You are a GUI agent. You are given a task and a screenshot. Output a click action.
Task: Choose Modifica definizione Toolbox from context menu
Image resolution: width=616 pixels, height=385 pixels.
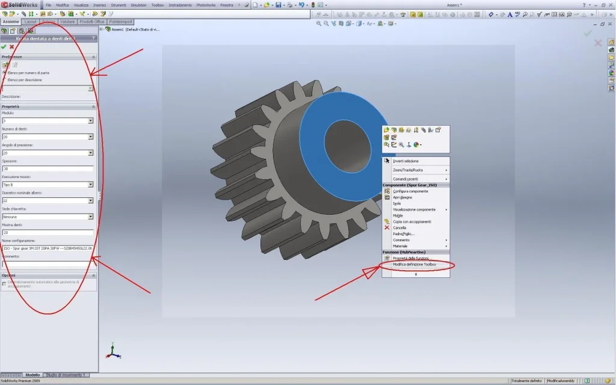[x=416, y=265]
